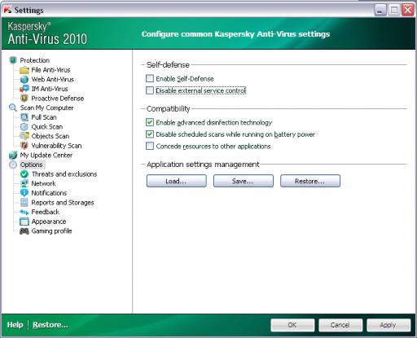The height and width of the screenshot is (338, 417).
Task: Click the Options gear icon
Action: click(x=13, y=165)
